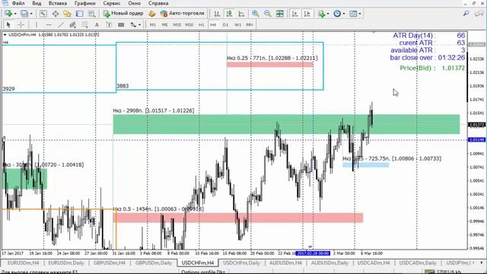Switch to EURUSDm,H4 chart tab
This screenshot has height=274, width=487.
click(x=24, y=263)
